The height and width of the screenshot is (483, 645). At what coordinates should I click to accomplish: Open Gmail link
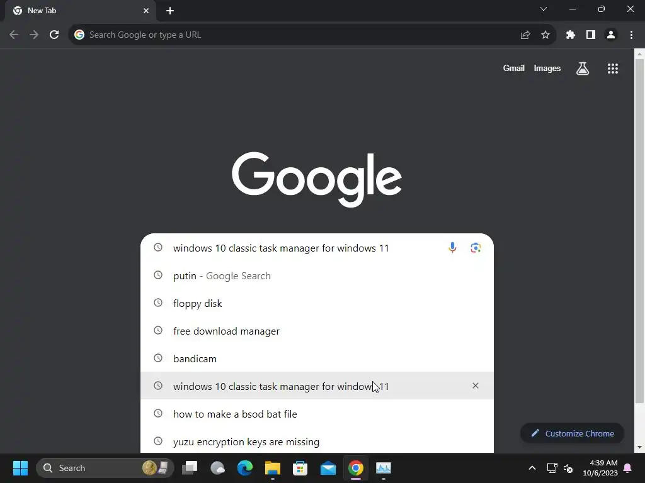coord(513,68)
